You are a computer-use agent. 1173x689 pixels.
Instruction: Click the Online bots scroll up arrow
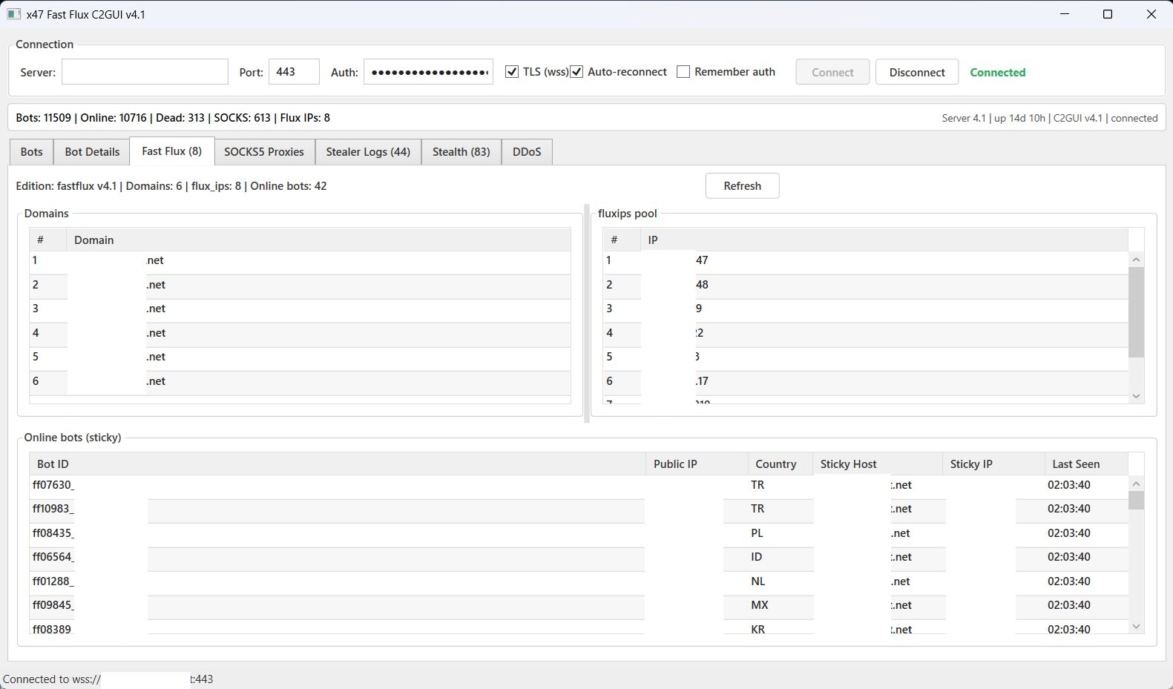point(1136,484)
